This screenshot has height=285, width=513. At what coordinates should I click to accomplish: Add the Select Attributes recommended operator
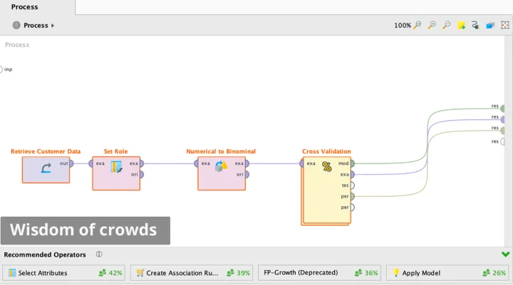click(64, 273)
